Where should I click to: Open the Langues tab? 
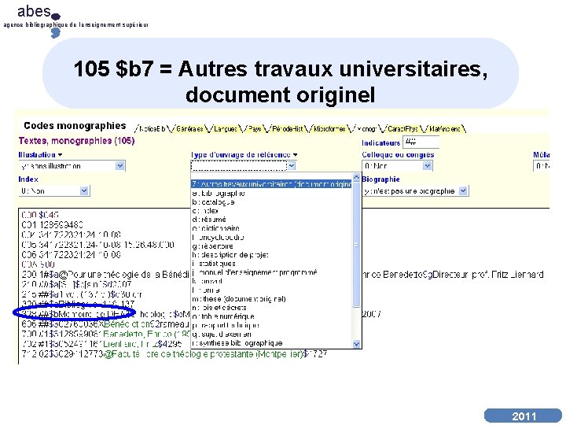[226, 128]
